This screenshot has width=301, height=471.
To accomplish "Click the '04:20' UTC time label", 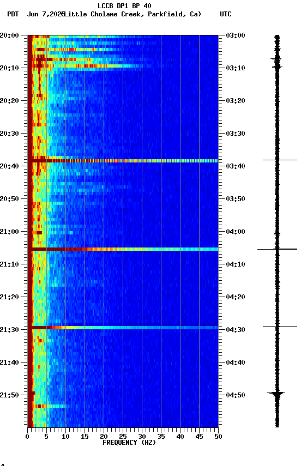I will pos(236,298).
